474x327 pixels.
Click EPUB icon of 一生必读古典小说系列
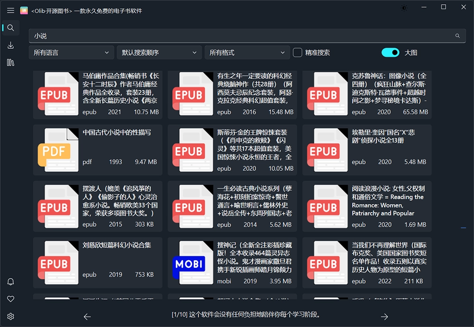pos(193,206)
